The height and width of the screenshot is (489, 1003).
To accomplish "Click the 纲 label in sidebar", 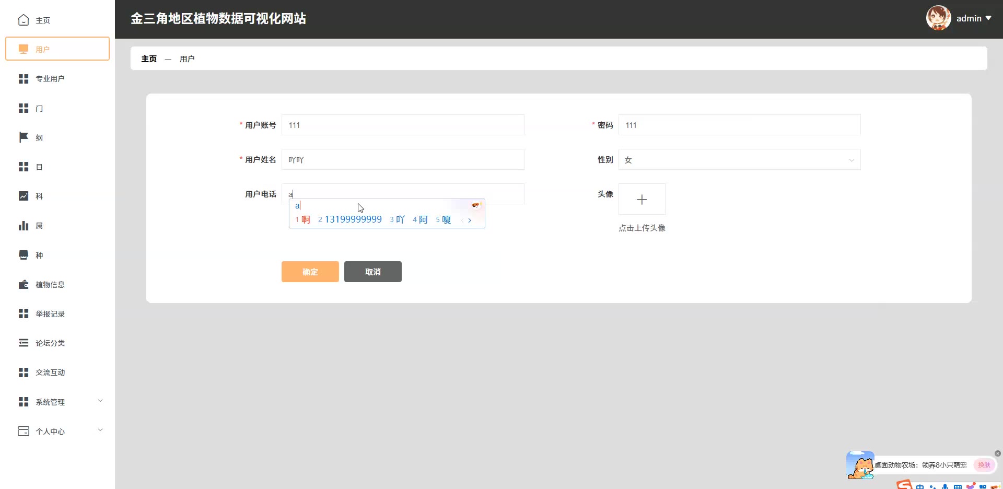I will tap(39, 138).
